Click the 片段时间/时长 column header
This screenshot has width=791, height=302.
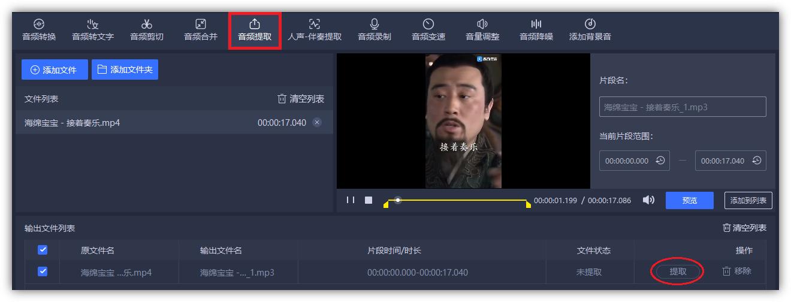coord(394,250)
